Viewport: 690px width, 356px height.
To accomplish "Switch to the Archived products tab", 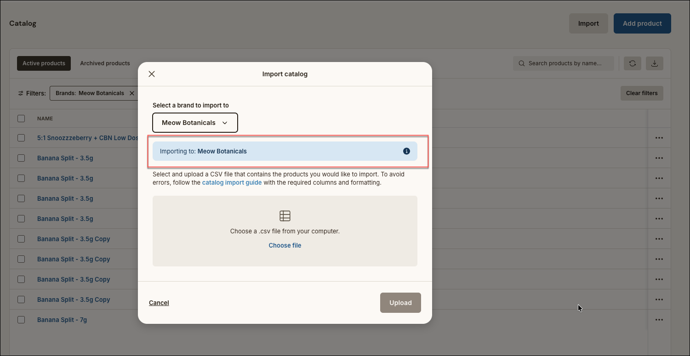I will pos(105,63).
